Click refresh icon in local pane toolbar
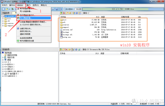Screen dimensions: 165x106 pos(79,50)
